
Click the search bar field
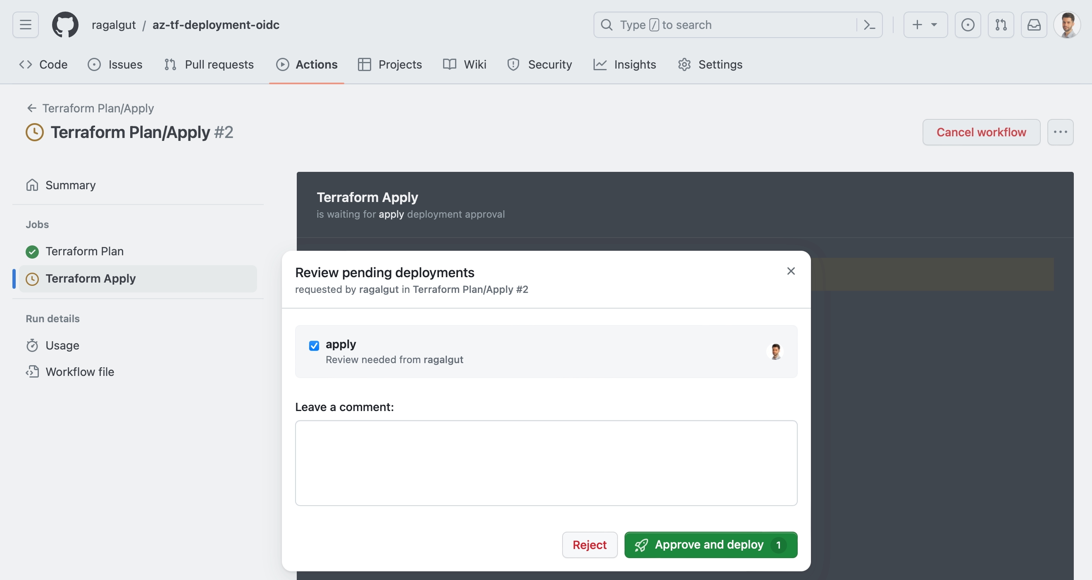(x=738, y=24)
